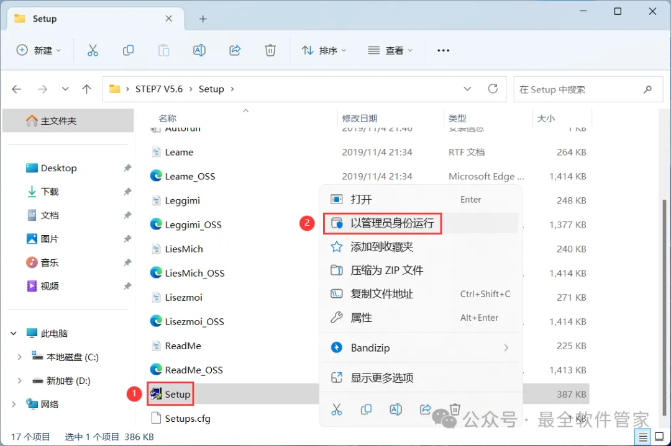Click Cut icon at context menu bottom
The image size is (671, 446).
click(x=337, y=409)
